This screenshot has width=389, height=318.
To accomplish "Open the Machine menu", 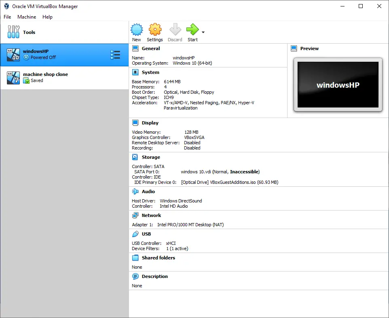I will [27, 17].
